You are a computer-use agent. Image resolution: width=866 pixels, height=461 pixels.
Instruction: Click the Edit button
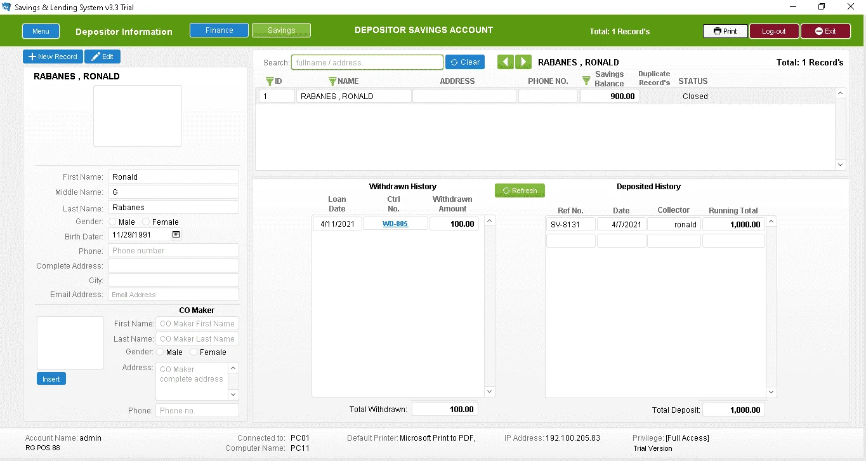(102, 57)
